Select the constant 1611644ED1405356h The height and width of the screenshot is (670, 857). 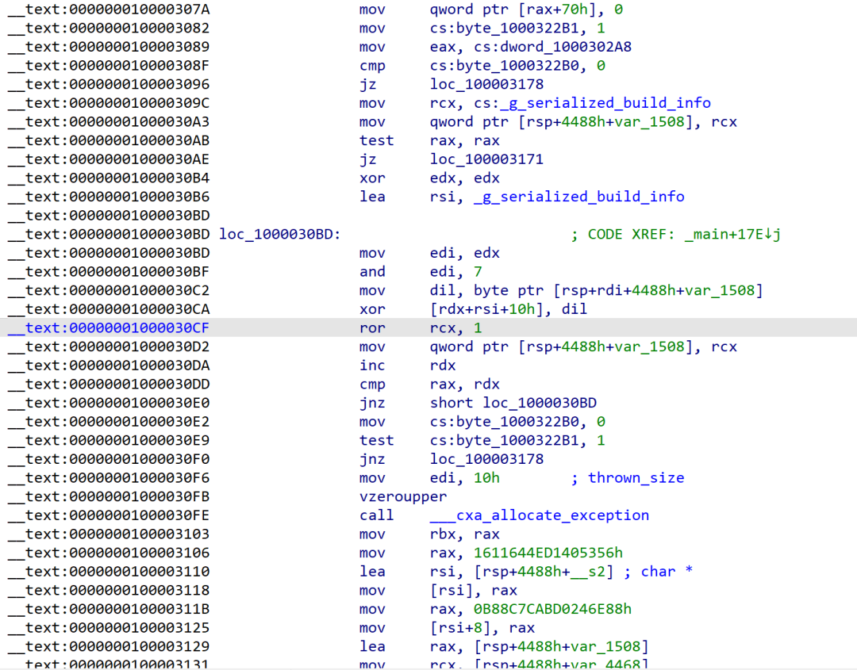point(548,553)
